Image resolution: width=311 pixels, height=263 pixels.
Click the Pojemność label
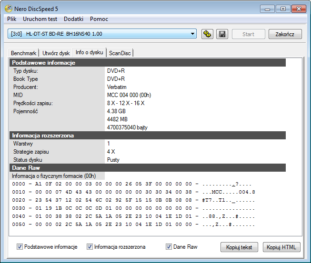26,111
